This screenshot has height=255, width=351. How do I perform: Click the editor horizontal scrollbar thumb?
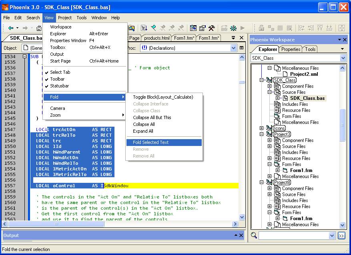click(x=56, y=224)
